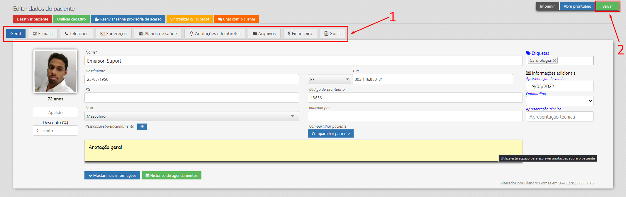Click the Apelido field

[x=55, y=112]
